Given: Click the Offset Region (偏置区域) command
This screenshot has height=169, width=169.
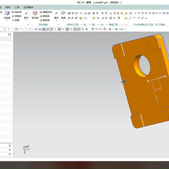Looking at the screenshot, I should point(46,12).
